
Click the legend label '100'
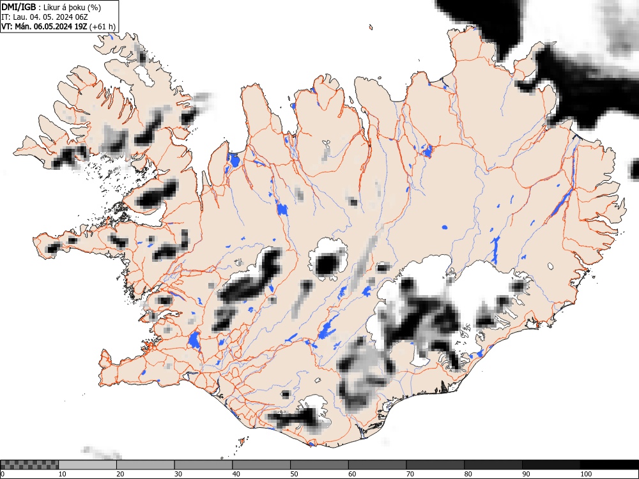(585, 474)
